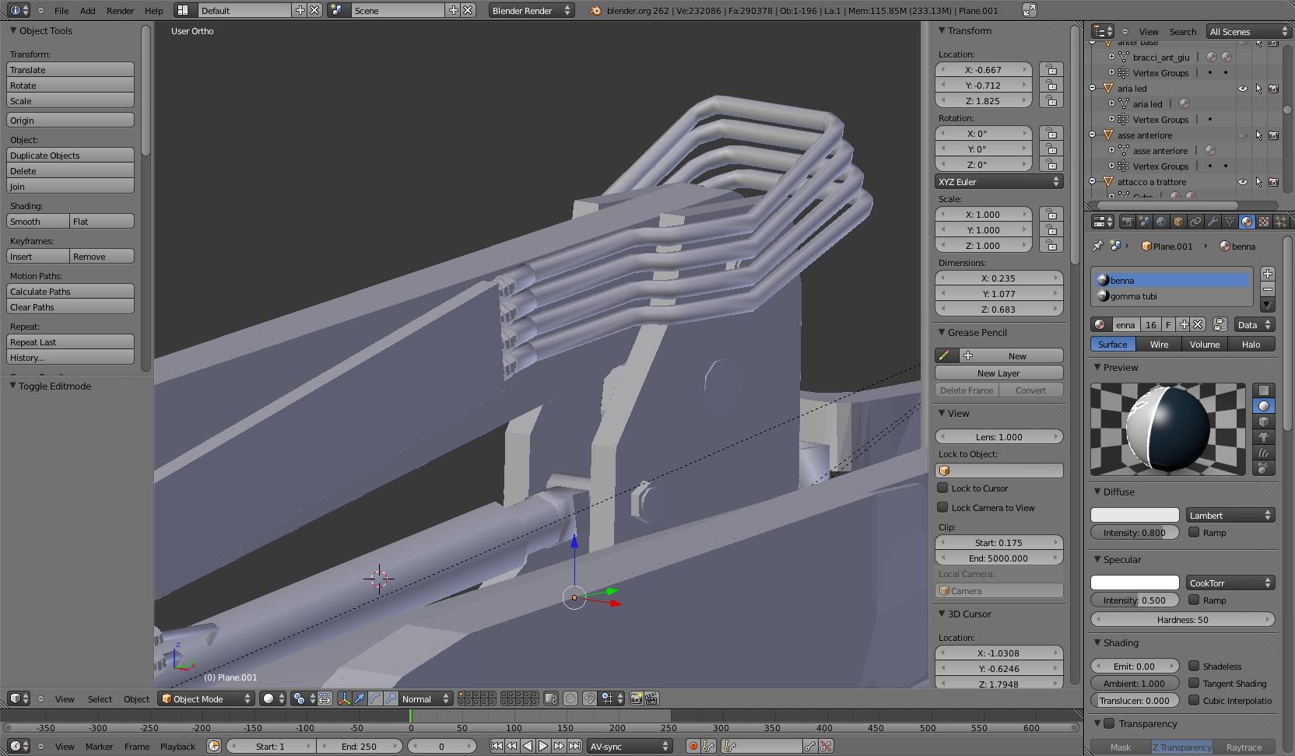Click the Diffuse color swatch
This screenshot has height=756, width=1295.
pos(1135,515)
